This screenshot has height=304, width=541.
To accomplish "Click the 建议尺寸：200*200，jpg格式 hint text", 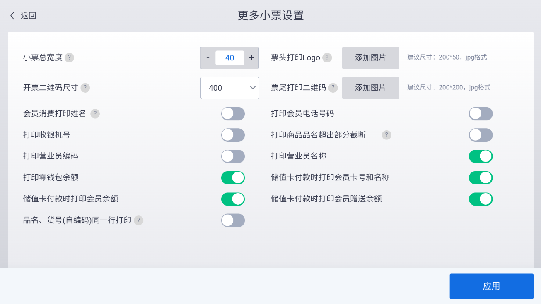I will [x=449, y=87].
